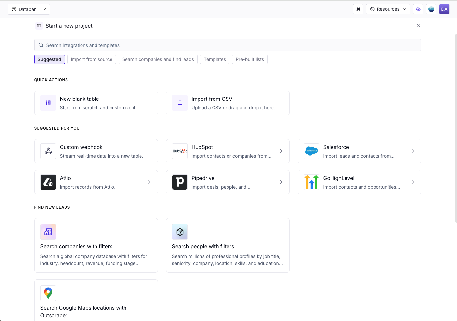Click the "Start from scratch and customize it." text
Screen dimensions: 457x321
point(98,108)
